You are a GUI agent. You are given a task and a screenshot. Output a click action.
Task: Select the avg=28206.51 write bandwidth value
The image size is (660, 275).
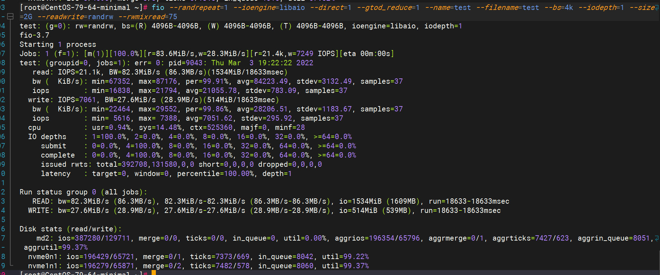(x=262, y=109)
